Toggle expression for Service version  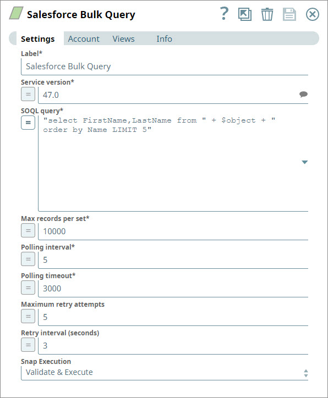pyautogui.click(x=28, y=94)
